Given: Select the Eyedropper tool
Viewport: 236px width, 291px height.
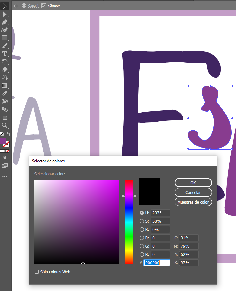Looking at the screenshot, I should tap(5, 93).
